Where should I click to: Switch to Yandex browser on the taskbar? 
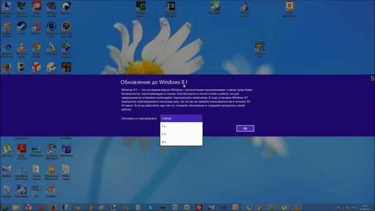(29, 207)
